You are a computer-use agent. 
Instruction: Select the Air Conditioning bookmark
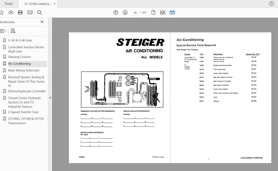pos(19,63)
